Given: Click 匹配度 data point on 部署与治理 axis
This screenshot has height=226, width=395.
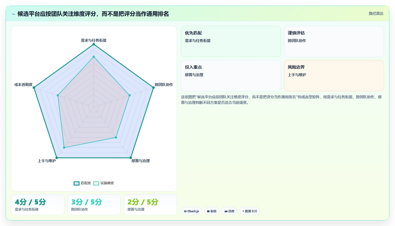Looking at the screenshot, I should pyautogui.click(x=130, y=158).
